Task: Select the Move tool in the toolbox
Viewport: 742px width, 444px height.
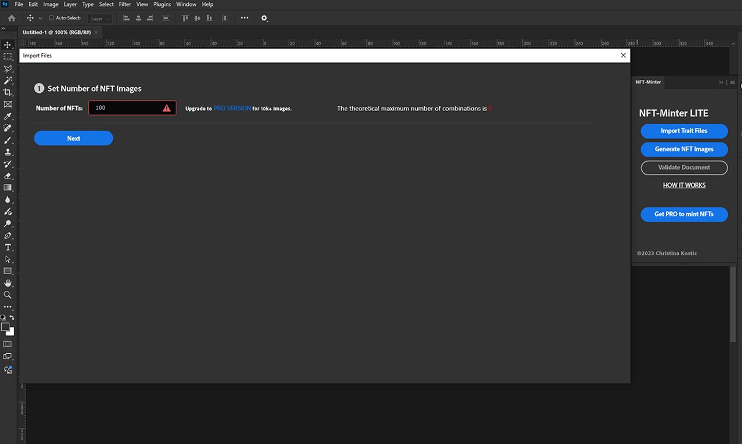Action: click(x=8, y=45)
